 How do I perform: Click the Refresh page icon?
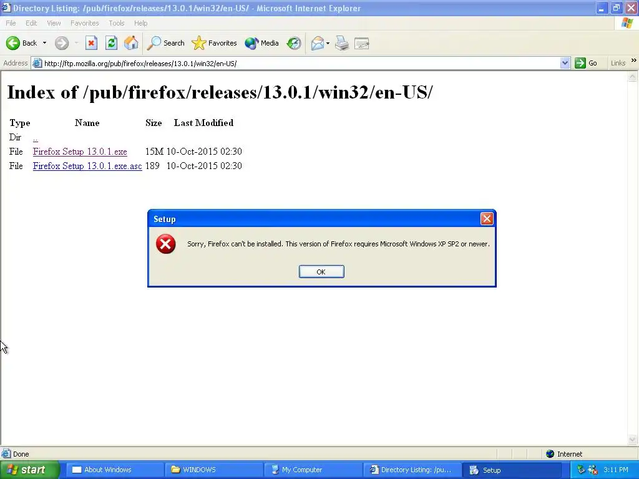click(111, 43)
